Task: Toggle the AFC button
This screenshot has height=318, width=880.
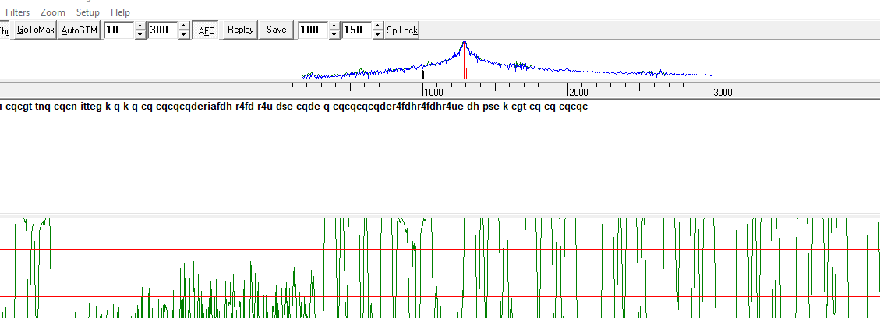Action: (207, 30)
